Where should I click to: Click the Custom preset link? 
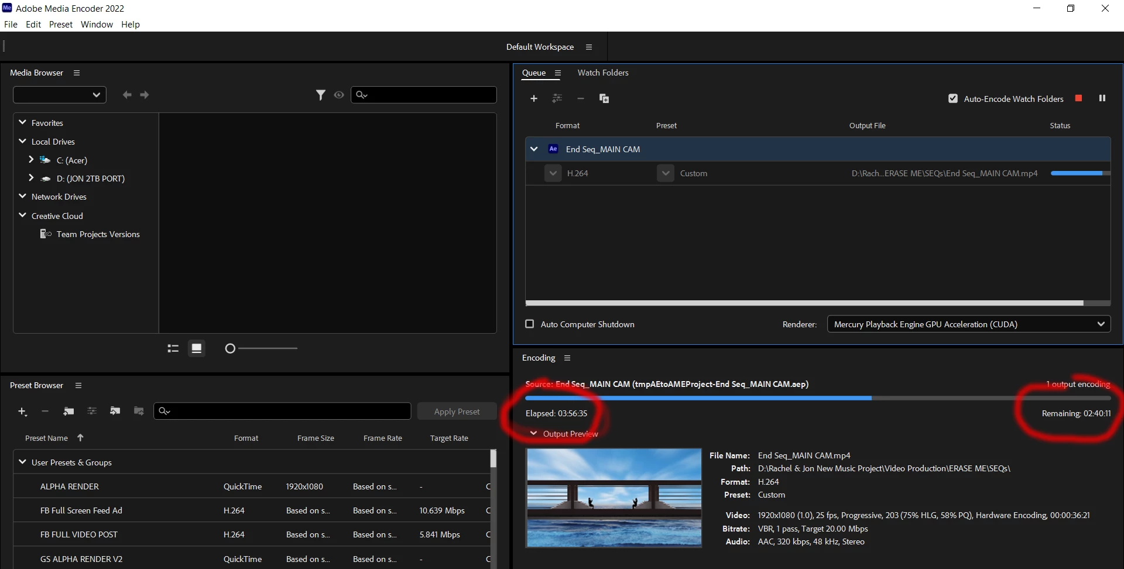click(x=694, y=173)
